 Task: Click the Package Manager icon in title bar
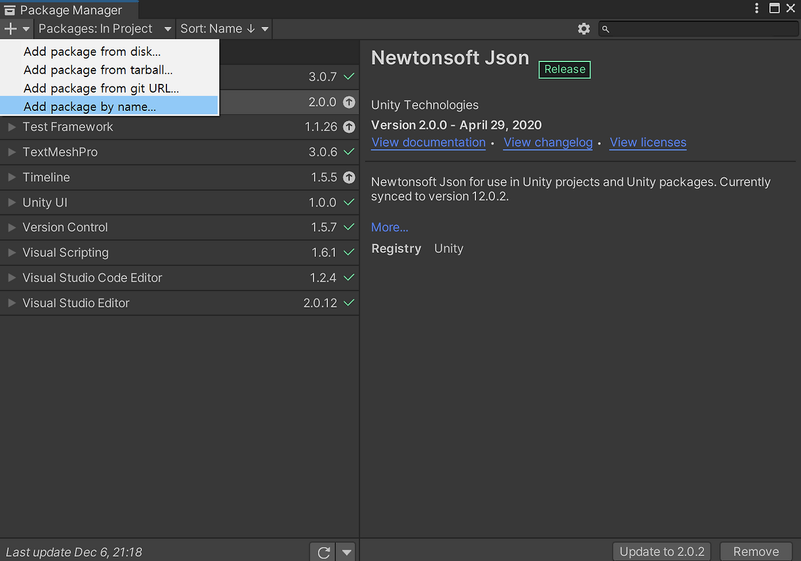point(9,9)
